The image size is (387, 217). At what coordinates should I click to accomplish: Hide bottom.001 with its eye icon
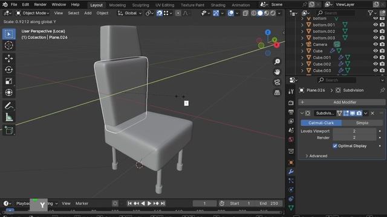tap(376, 25)
